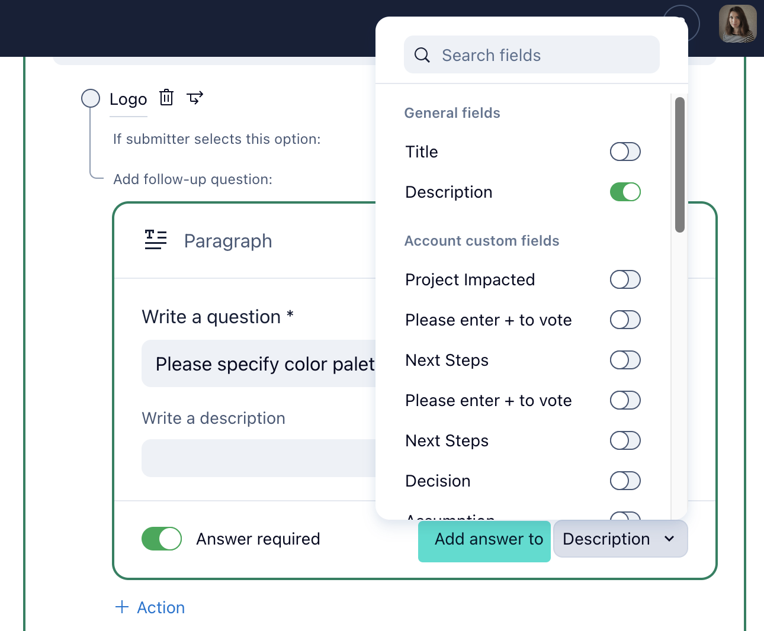Turn off the Answer required switch
The image size is (764, 631).
pyautogui.click(x=162, y=539)
